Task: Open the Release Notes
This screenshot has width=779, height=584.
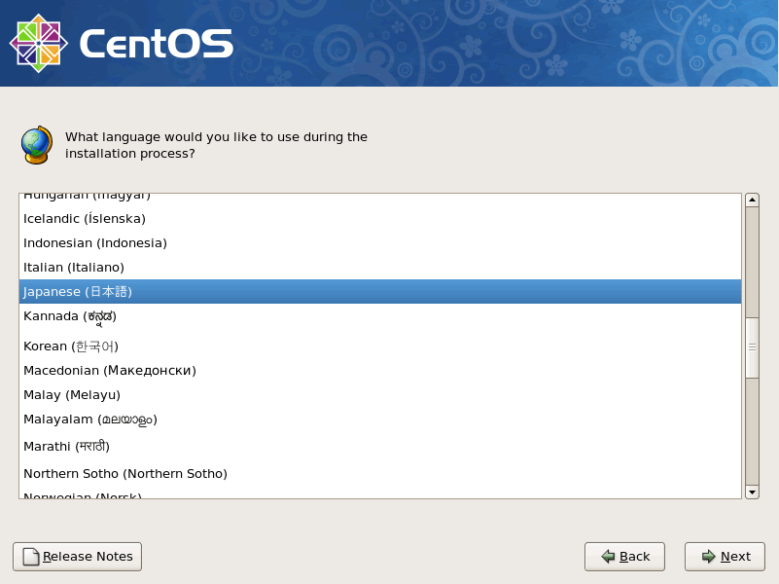Action: point(78,557)
